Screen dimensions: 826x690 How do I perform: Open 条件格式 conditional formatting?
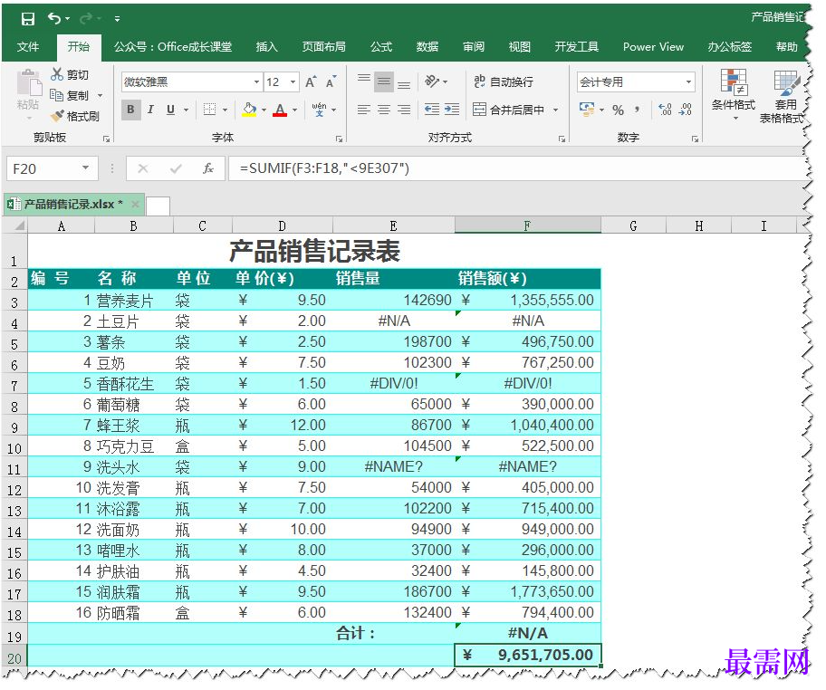coord(734,95)
